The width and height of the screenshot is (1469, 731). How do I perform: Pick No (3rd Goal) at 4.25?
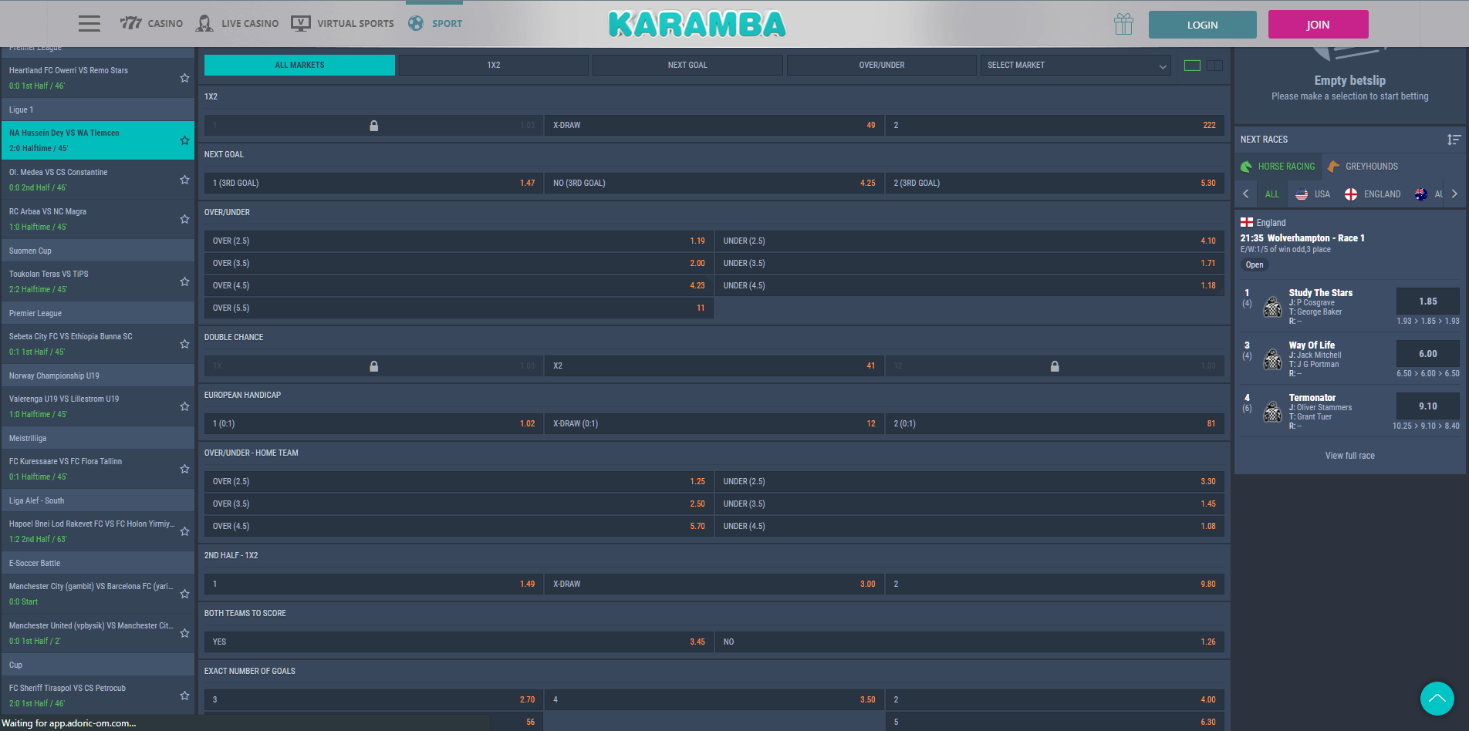coord(714,183)
